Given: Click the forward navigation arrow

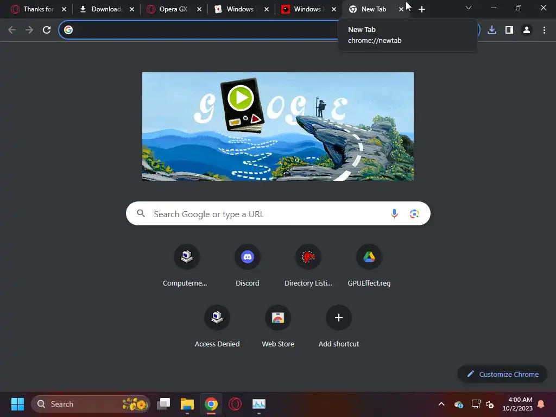Looking at the screenshot, I should (x=29, y=30).
